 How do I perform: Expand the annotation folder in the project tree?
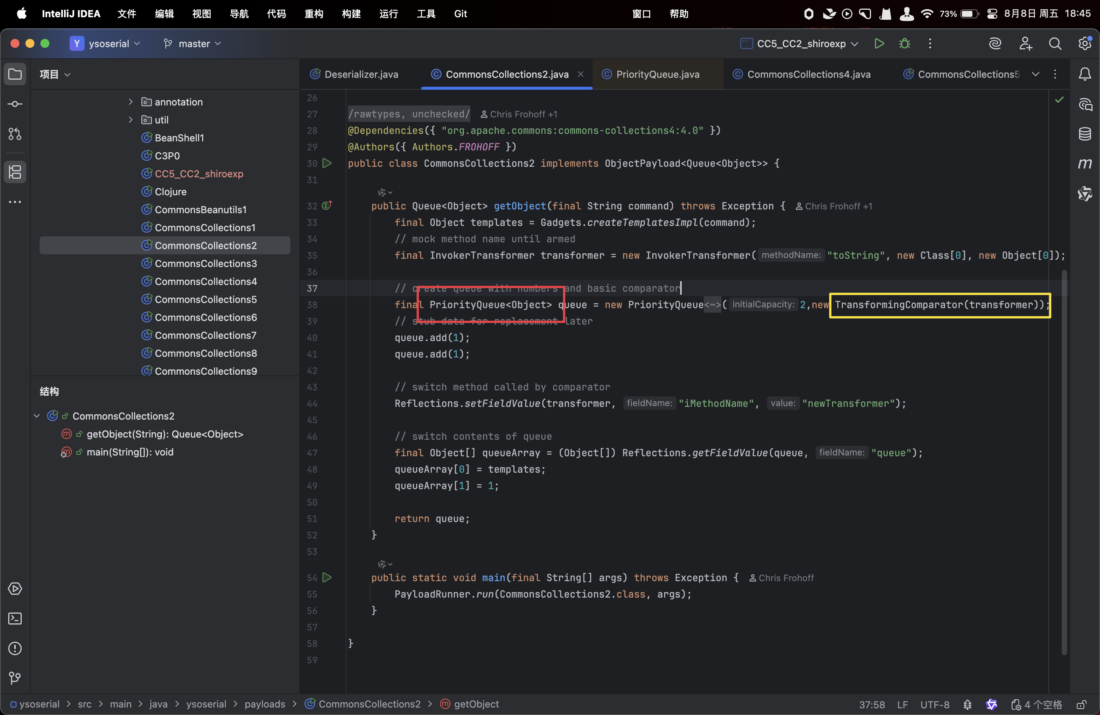[x=131, y=102]
